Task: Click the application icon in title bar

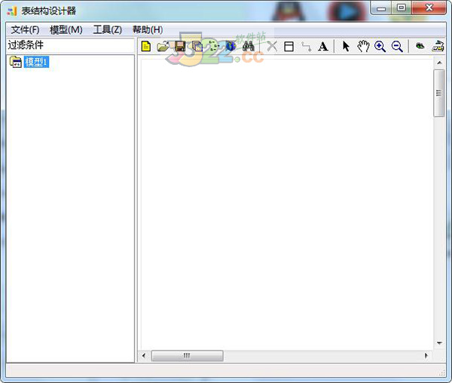Action: (12, 11)
